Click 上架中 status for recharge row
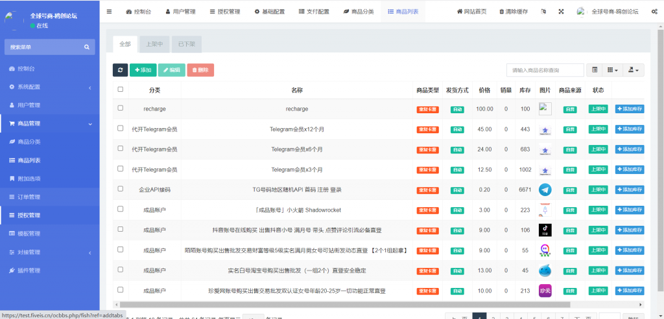 tap(599, 109)
